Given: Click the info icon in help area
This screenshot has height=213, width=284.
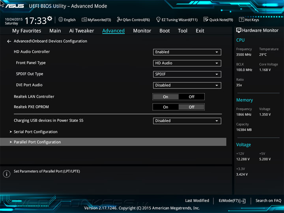Looking at the screenshot, I should point(7,174).
